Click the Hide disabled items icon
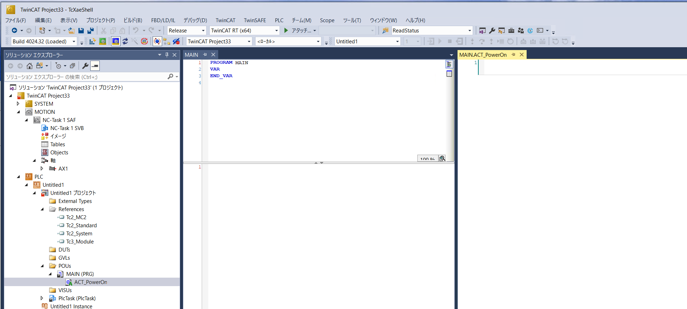Screen dimensions: 687x309 point(176,42)
